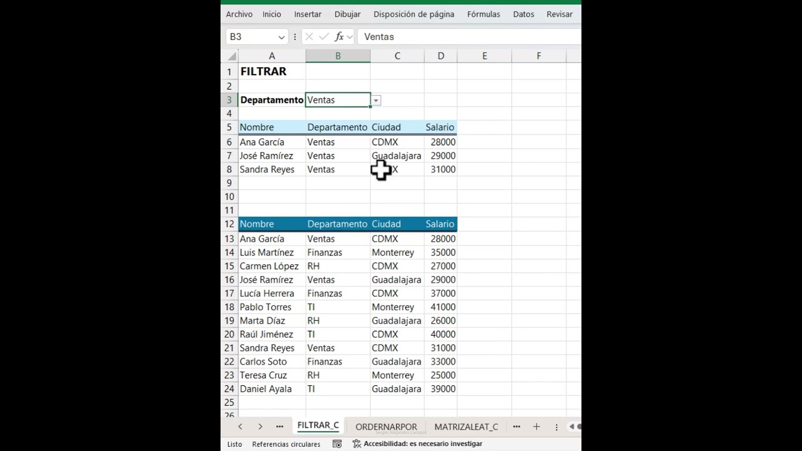Viewport: 802px width, 451px height.
Task: Click Salario header in row 5
Action: pyautogui.click(x=440, y=127)
